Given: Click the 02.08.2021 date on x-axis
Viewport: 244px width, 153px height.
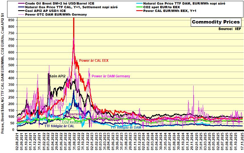Looking at the screenshot, I should (x=18, y=142).
